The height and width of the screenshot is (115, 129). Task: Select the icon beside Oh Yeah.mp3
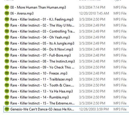7,37
